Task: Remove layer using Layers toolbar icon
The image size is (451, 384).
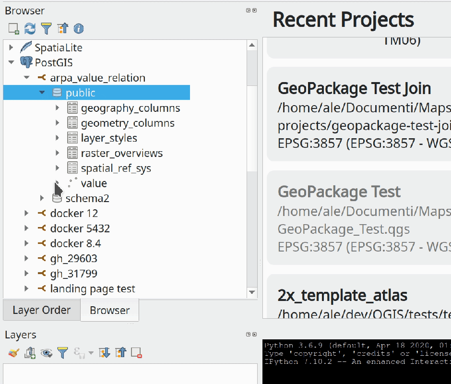Action: coord(136,353)
